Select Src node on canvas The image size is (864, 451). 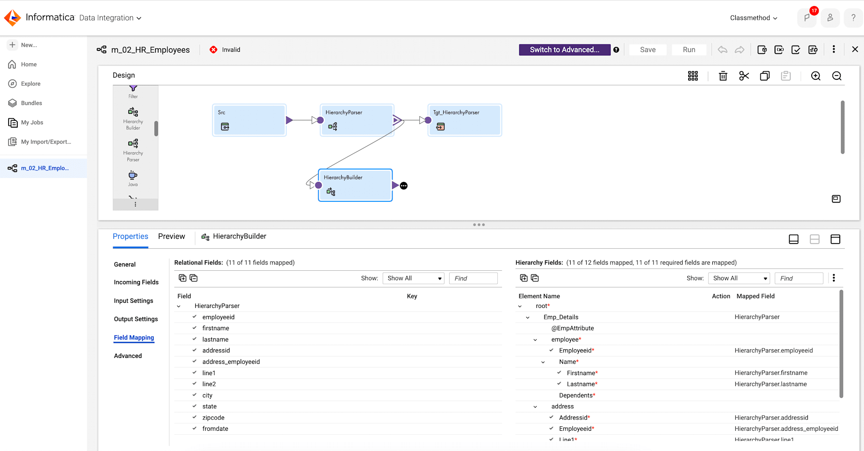pyautogui.click(x=249, y=120)
